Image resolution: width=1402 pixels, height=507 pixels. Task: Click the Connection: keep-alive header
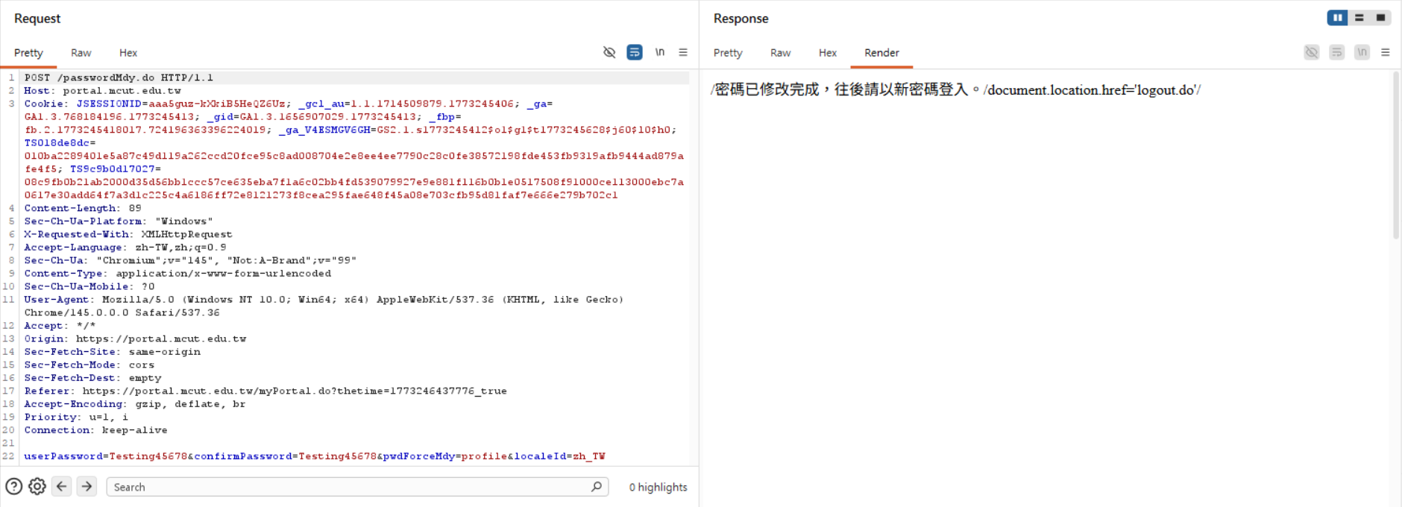click(x=95, y=430)
